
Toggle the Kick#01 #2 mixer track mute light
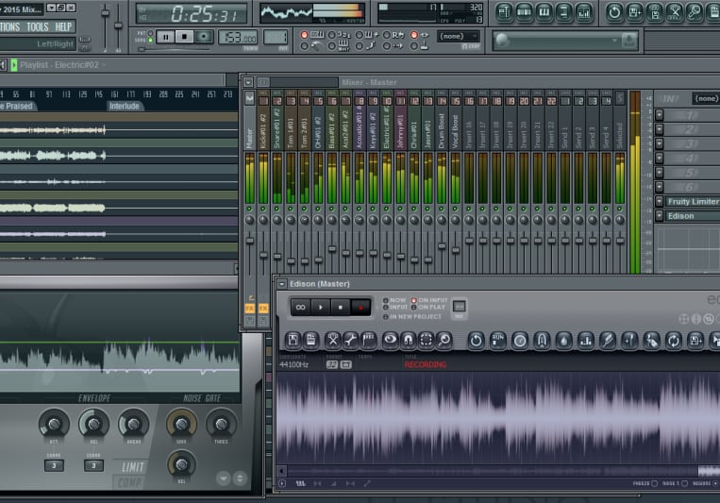[x=263, y=209]
